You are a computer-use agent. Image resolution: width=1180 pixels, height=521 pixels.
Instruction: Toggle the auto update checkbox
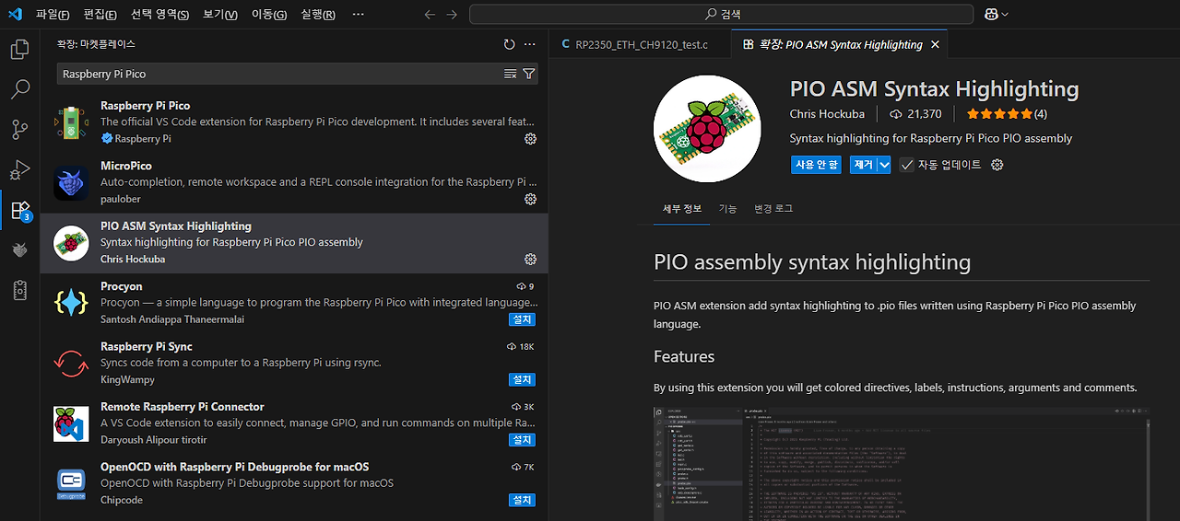click(x=907, y=165)
